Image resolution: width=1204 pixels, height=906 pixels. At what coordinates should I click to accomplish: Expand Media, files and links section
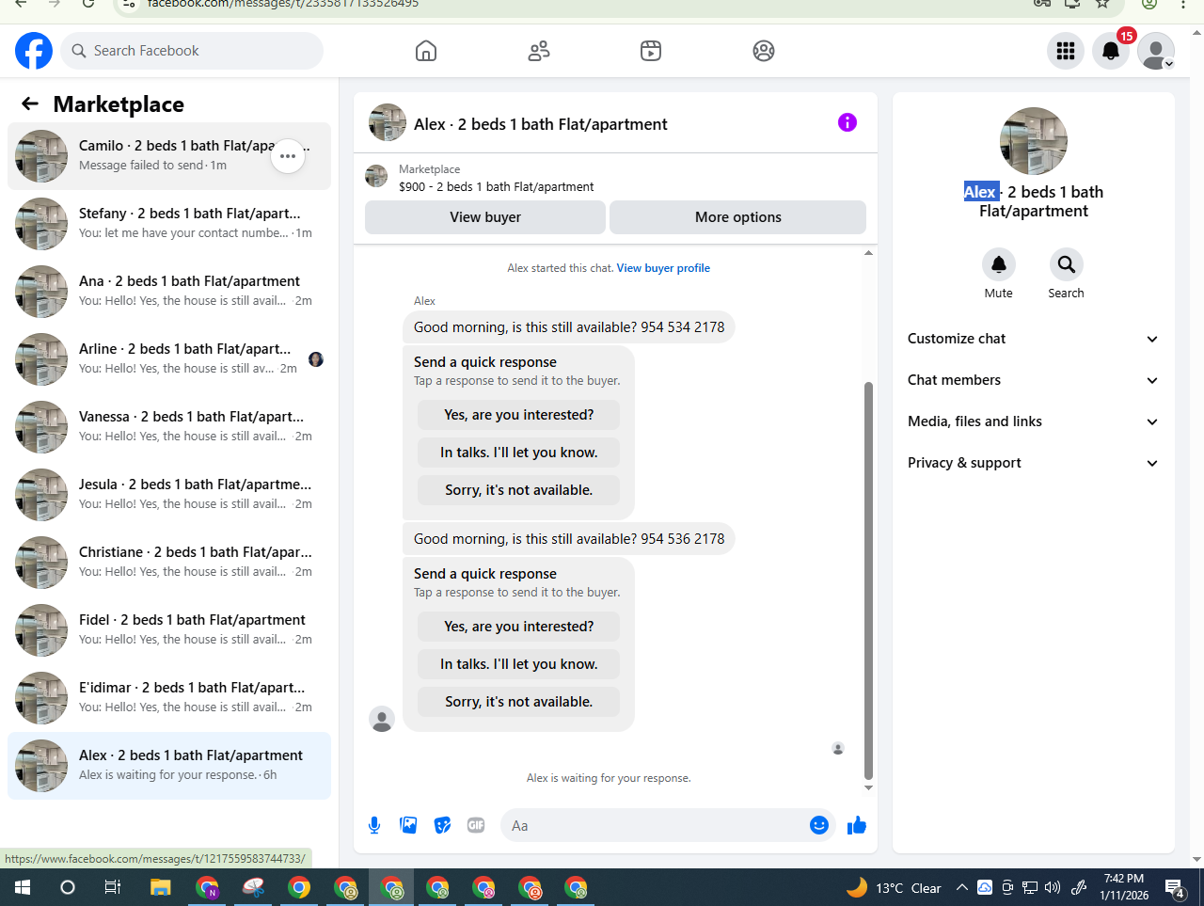click(x=1033, y=421)
